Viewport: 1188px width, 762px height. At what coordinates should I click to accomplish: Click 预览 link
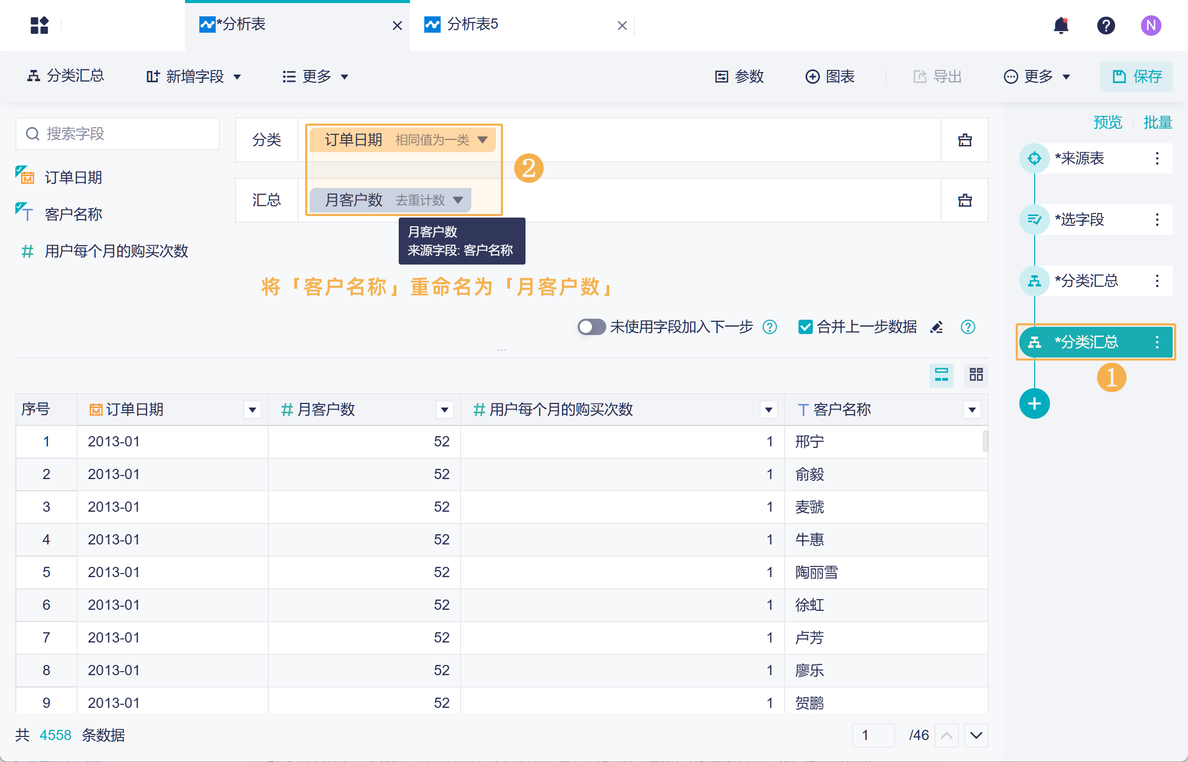[x=1108, y=123]
